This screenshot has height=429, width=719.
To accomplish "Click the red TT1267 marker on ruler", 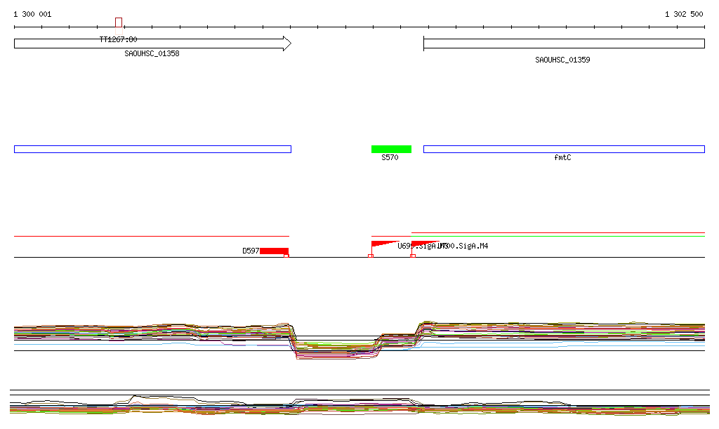I will click(119, 22).
